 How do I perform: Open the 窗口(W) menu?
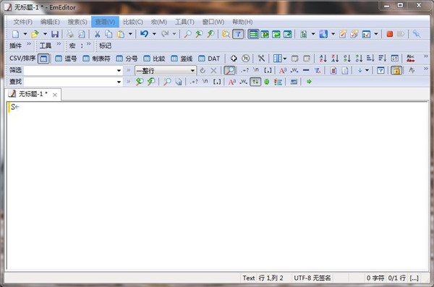213,22
